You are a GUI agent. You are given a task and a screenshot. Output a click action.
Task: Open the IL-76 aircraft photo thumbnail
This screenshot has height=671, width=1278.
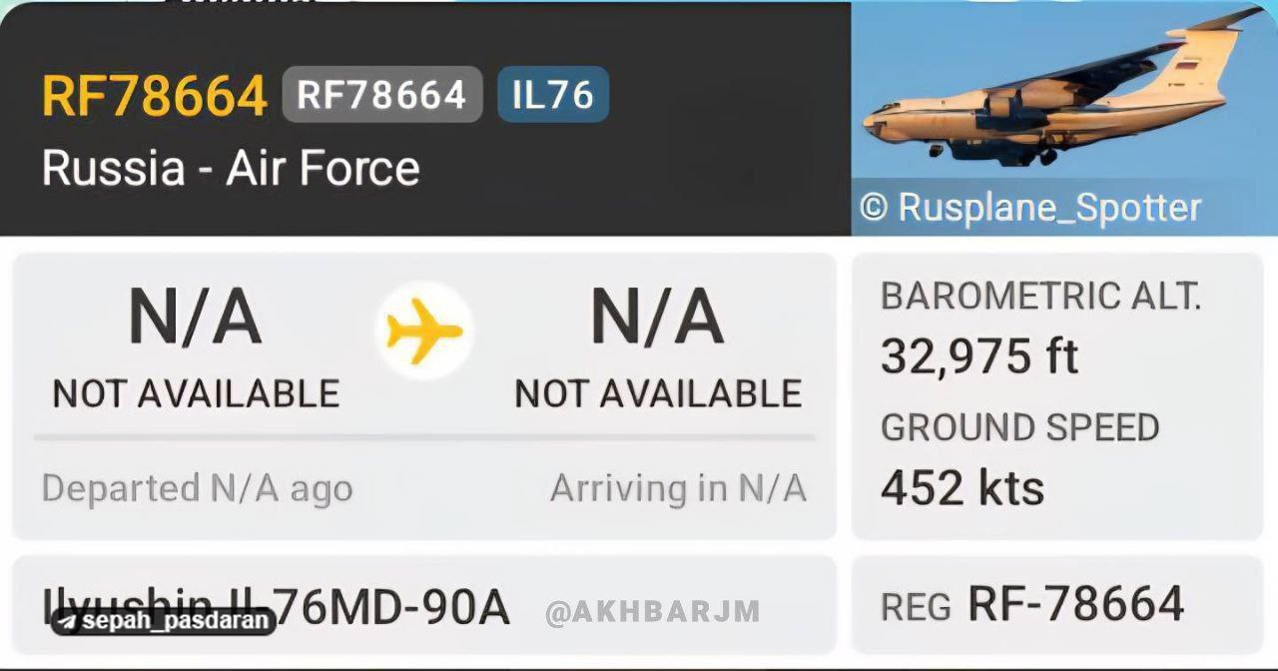tap(1064, 118)
